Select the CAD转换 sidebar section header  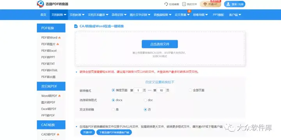(51, 125)
